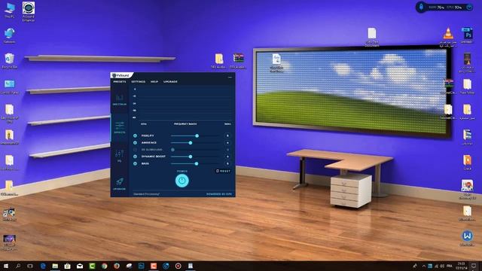Reset all effects with Reset button

coord(223,171)
